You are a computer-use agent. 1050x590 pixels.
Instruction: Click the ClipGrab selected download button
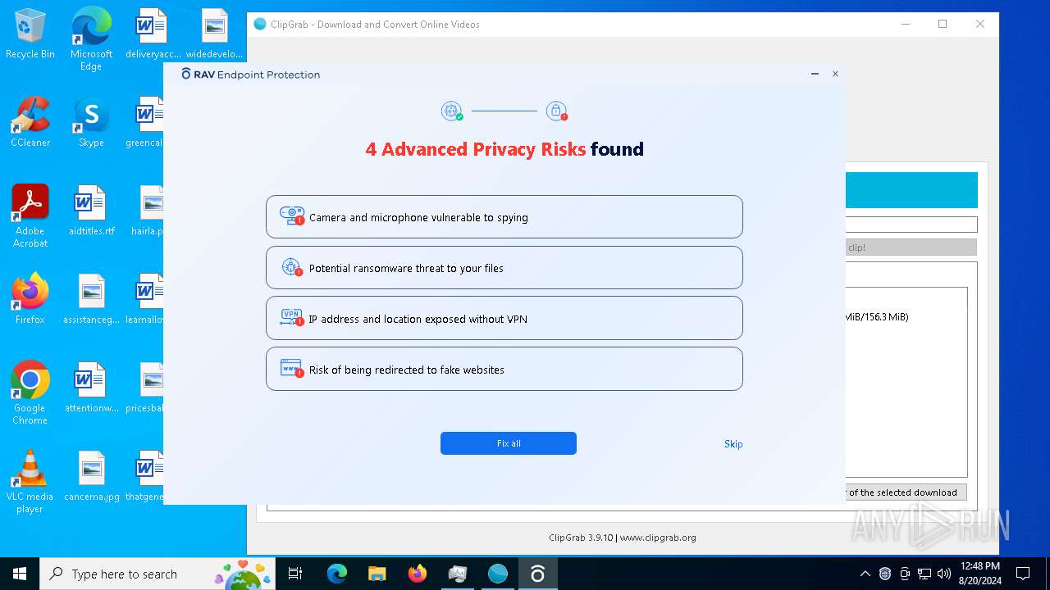click(x=906, y=492)
